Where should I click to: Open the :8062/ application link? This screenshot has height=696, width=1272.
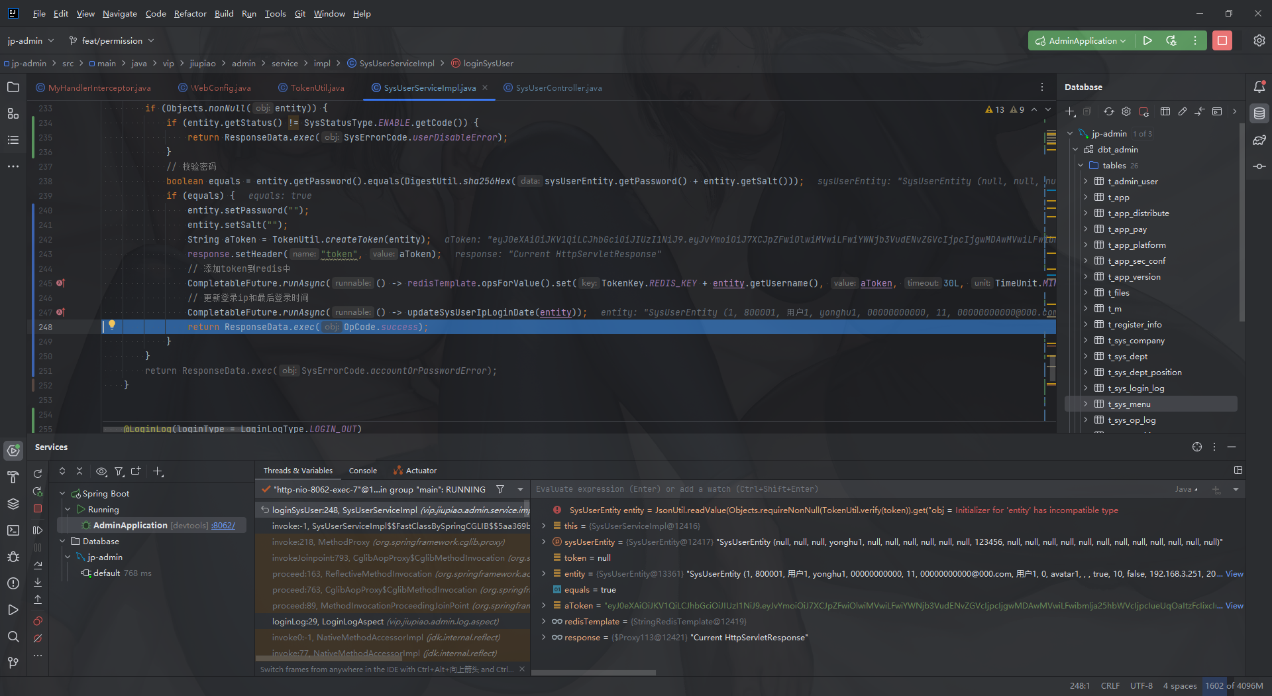[x=223, y=525]
